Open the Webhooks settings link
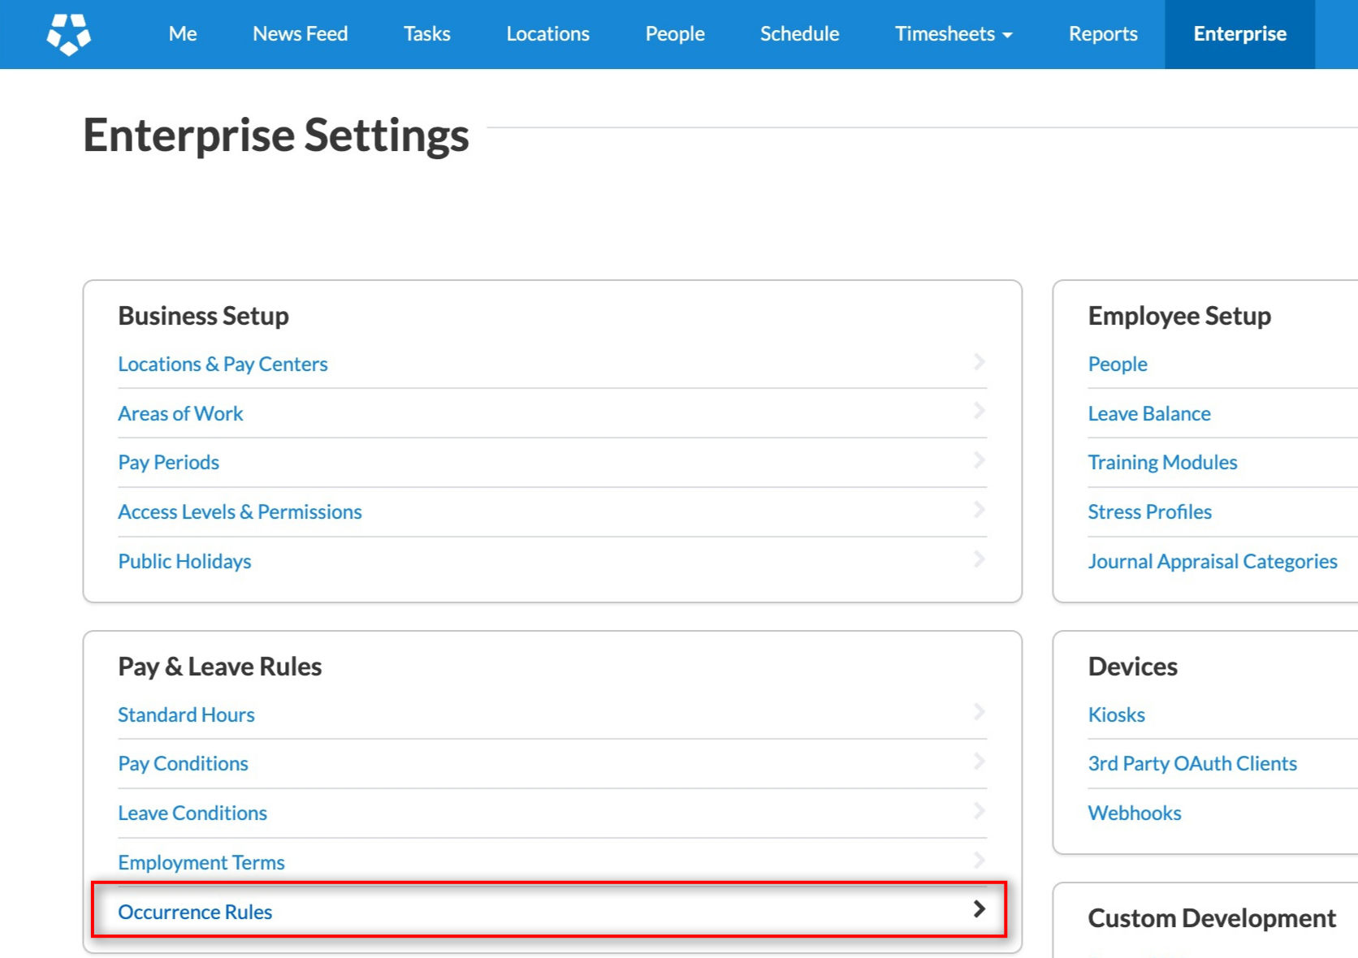This screenshot has height=958, width=1358. (x=1134, y=813)
